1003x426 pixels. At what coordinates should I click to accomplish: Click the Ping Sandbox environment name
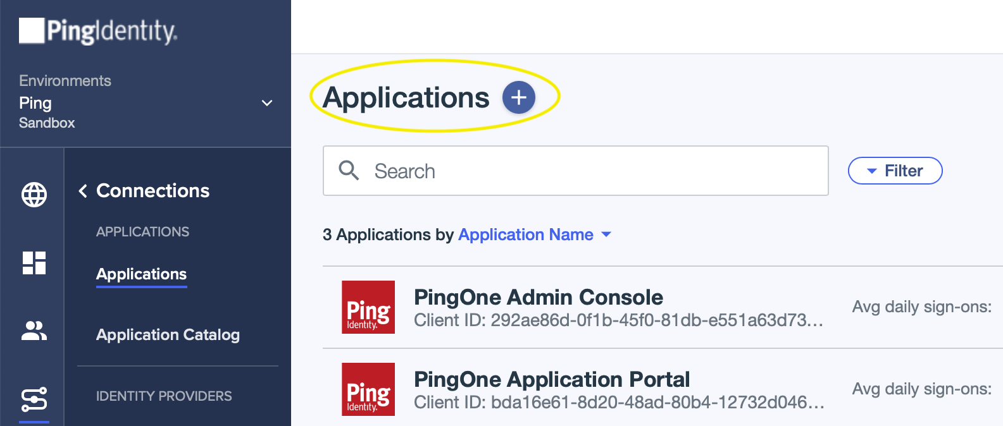coord(47,112)
